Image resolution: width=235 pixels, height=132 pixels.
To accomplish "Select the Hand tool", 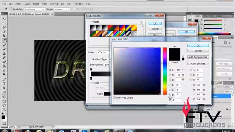I will pos(4,106).
